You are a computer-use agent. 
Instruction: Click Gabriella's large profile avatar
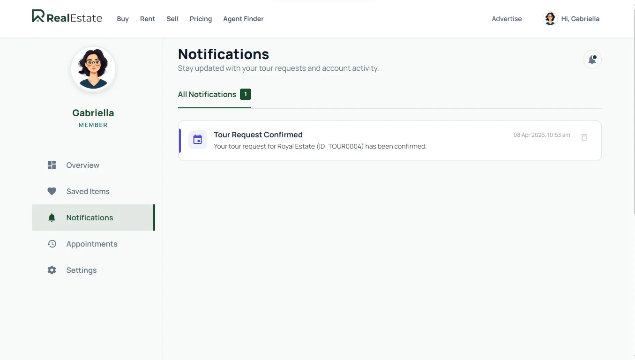[93, 69]
